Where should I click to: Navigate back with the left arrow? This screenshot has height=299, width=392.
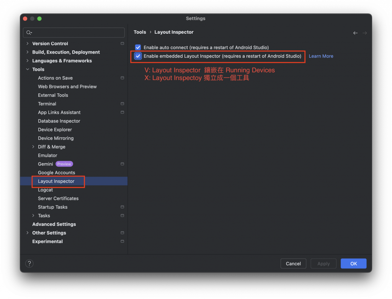(355, 33)
